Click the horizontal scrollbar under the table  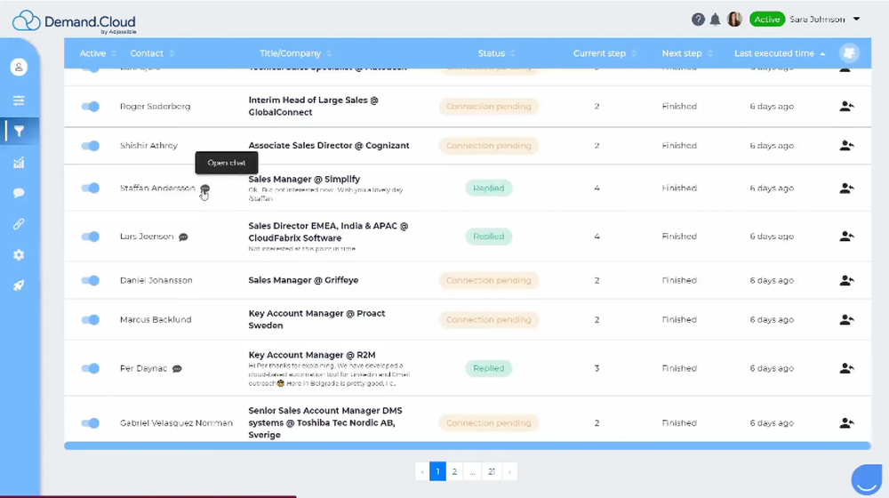468,446
